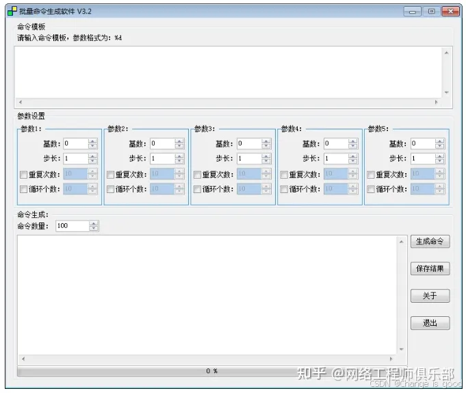
Task: Click the 生成命令 button
Action: (430, 242)
